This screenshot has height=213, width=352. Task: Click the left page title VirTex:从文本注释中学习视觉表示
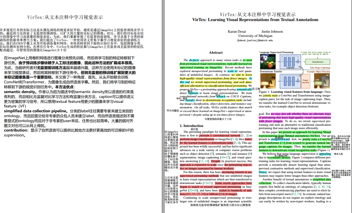click(x=65, y=17)
